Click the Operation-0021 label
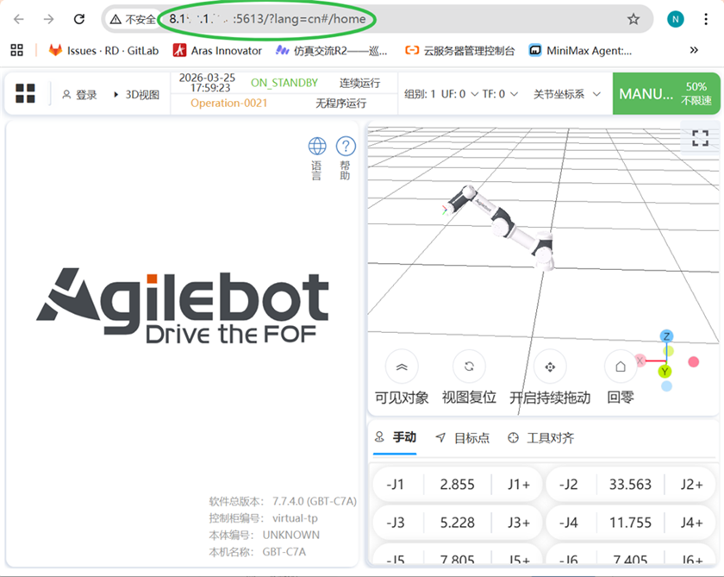The height and width of the screenshot is (577, 724). pos(229,103)
